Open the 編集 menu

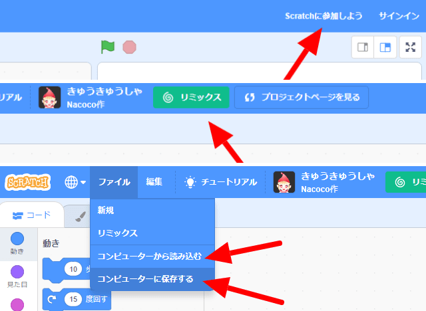pos(154,182)
